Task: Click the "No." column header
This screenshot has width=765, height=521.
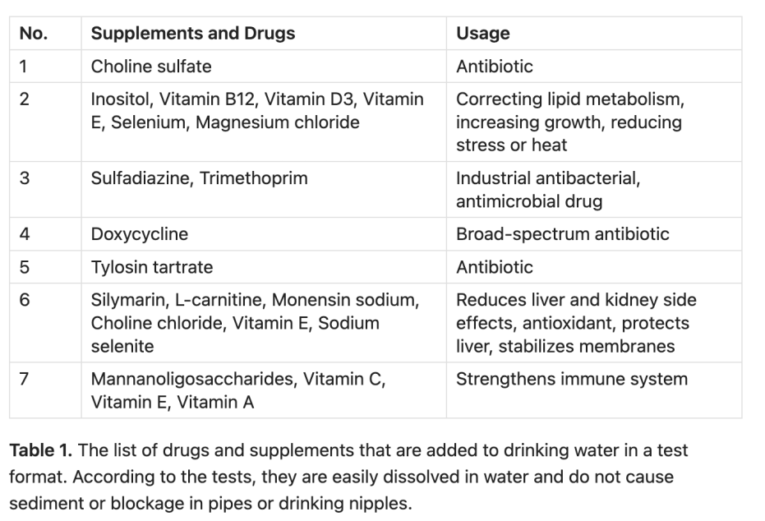Action: 34,34
